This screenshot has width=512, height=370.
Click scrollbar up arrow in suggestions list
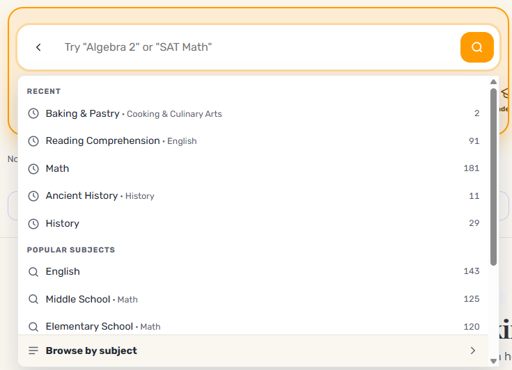[493, 82]
